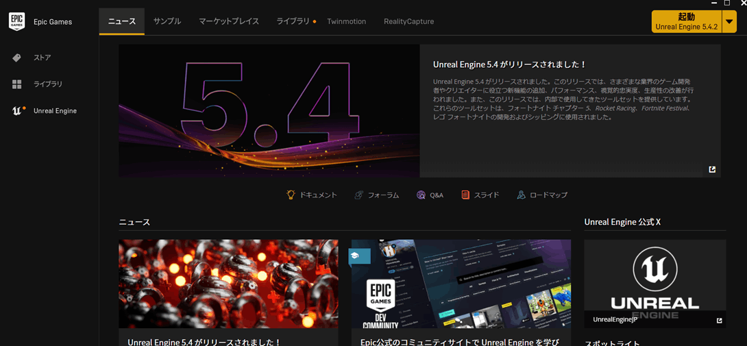Click the Q&A magnifier icon
This screenshot has height=346, width=747.
tap(421, 195)
